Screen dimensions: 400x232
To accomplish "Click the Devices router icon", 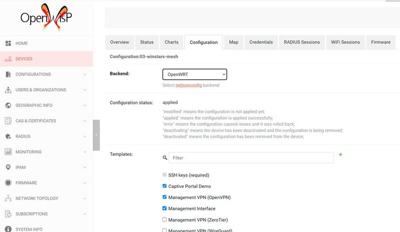I will (8, 59).
